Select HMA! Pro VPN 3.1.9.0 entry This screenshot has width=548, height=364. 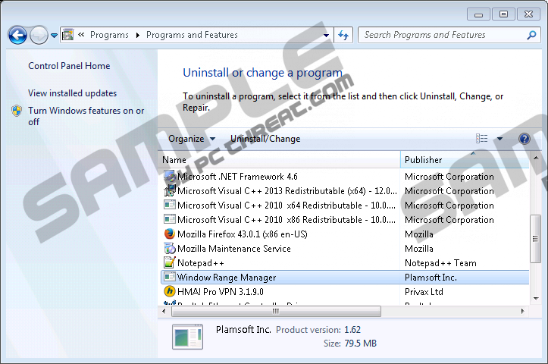[x=220, y=292]
